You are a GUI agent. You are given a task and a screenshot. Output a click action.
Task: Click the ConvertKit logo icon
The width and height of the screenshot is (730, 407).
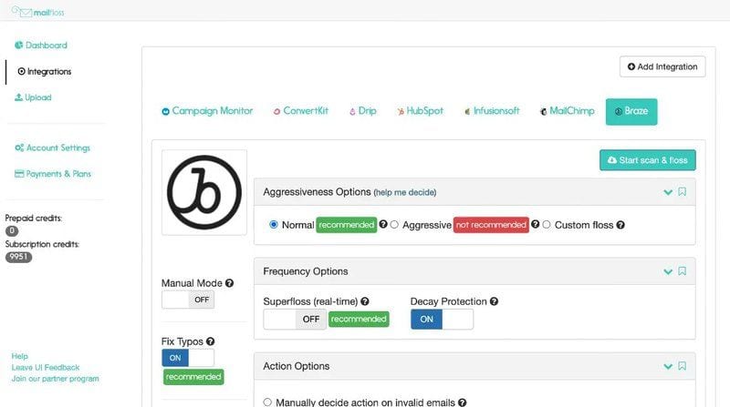coord(276,111)
